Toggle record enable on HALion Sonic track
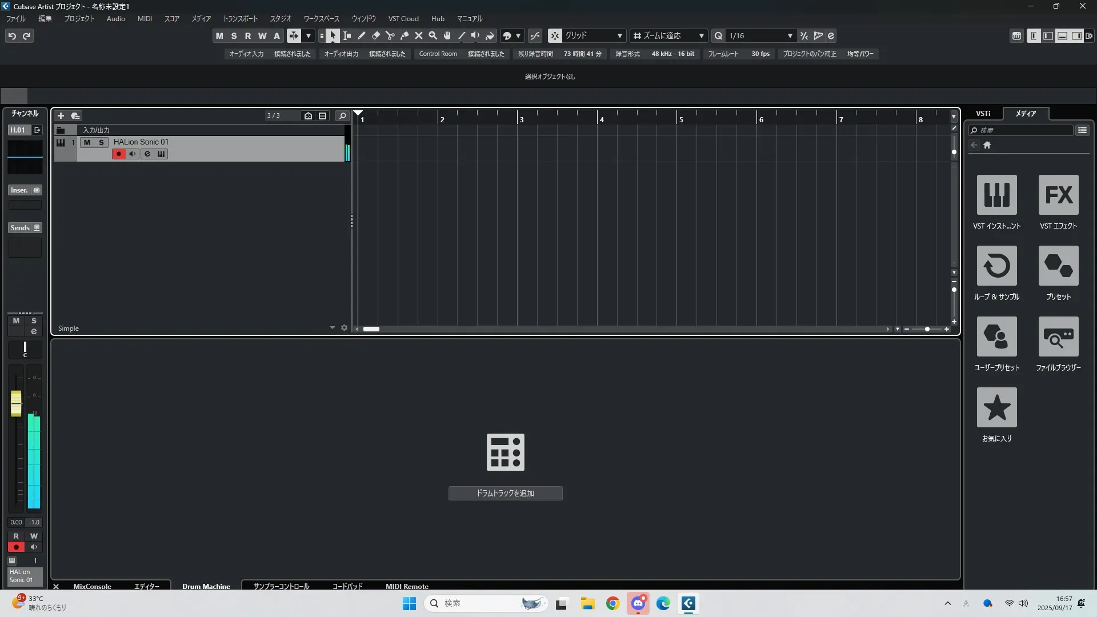The image size is (1097, 617). (x=118, y=154)
